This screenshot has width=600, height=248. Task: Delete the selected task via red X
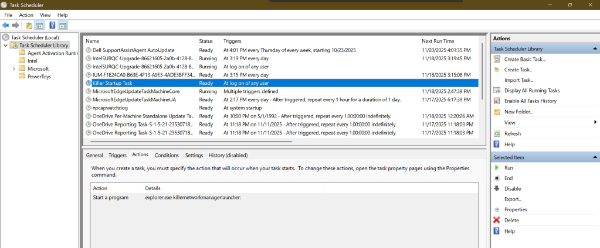pos(511,221)
